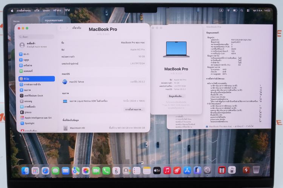Open the Apps launcher in the Dock
Screen dimensions: 283x188
(35, 171)
